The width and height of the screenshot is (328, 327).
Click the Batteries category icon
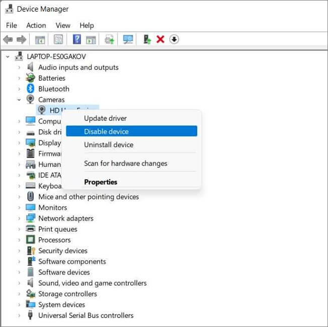30,78
